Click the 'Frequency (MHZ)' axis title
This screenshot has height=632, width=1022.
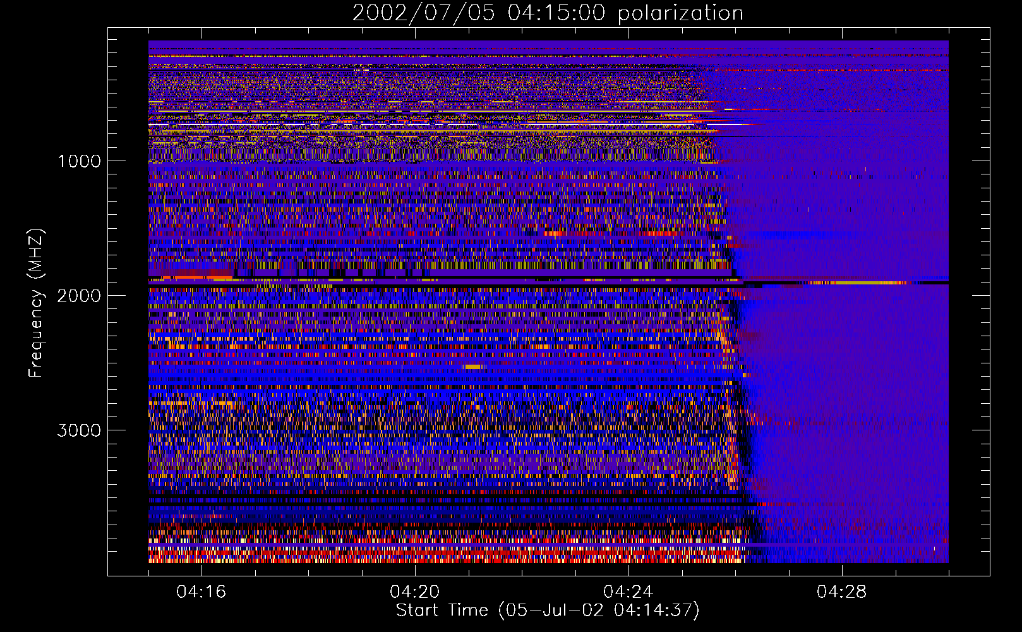click(x=36, y=303)
